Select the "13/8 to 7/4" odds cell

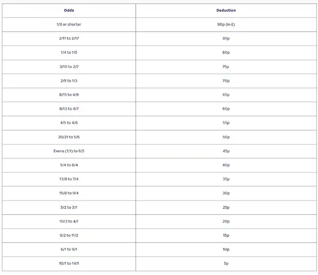69,179
